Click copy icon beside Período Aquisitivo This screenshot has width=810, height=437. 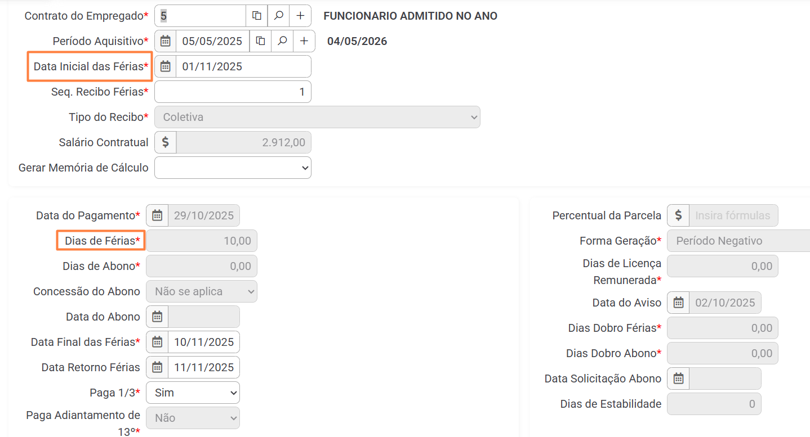coord(260,41)
